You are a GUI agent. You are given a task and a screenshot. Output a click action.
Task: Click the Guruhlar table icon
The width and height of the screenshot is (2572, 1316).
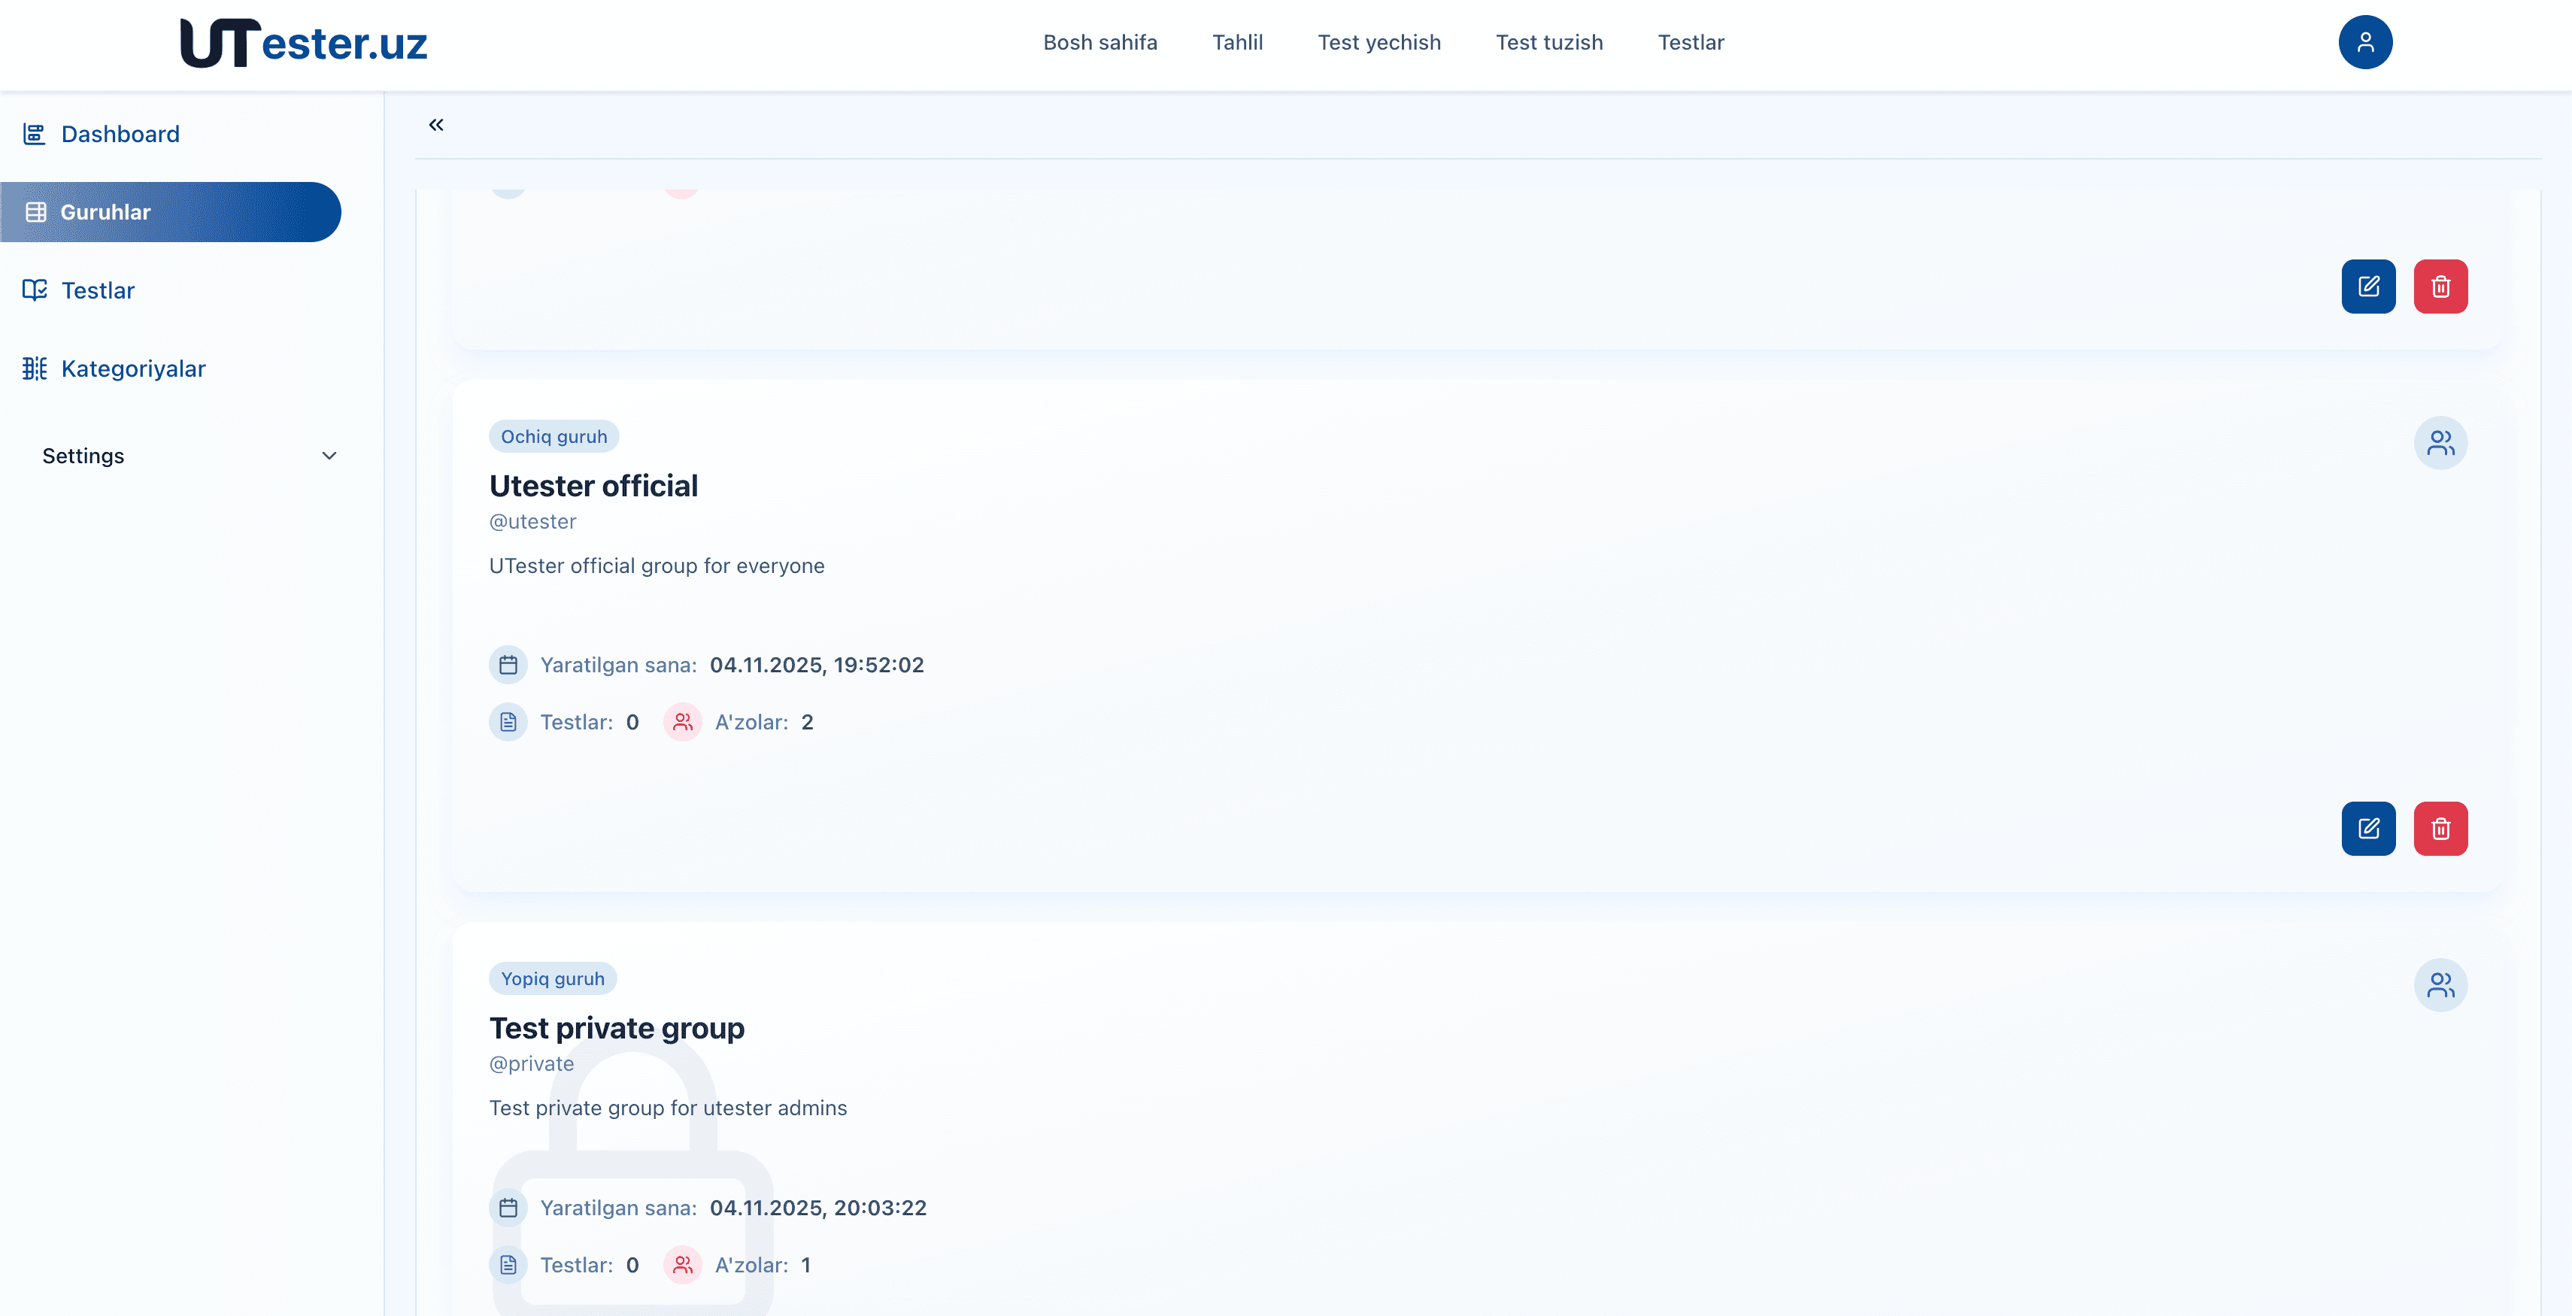pyautogui.click(x=36, y=211)
